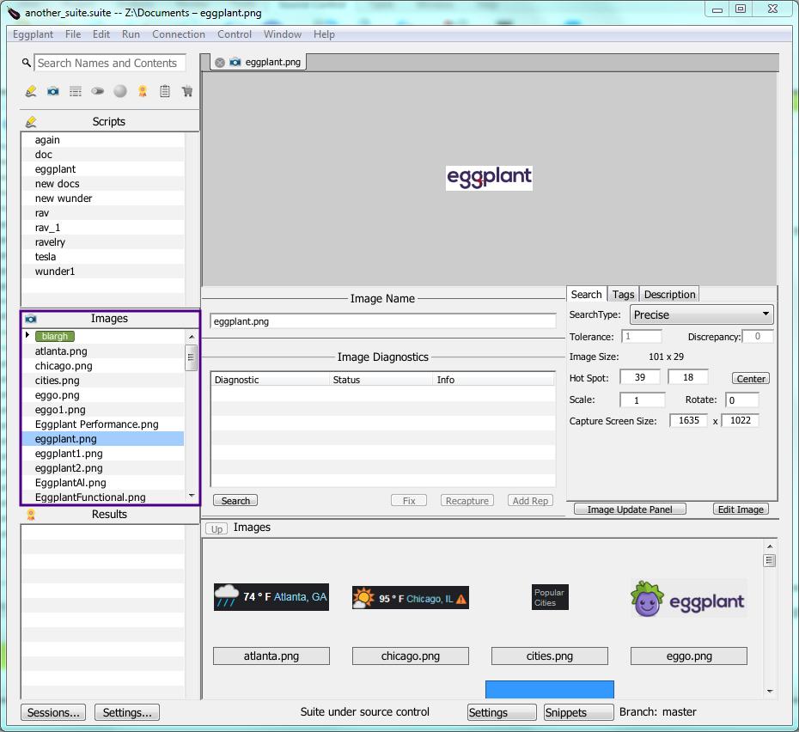Click the atlanta.png weather thumbnail
The height and width of the screenshot is (732, 799).
tap(271, 597)
